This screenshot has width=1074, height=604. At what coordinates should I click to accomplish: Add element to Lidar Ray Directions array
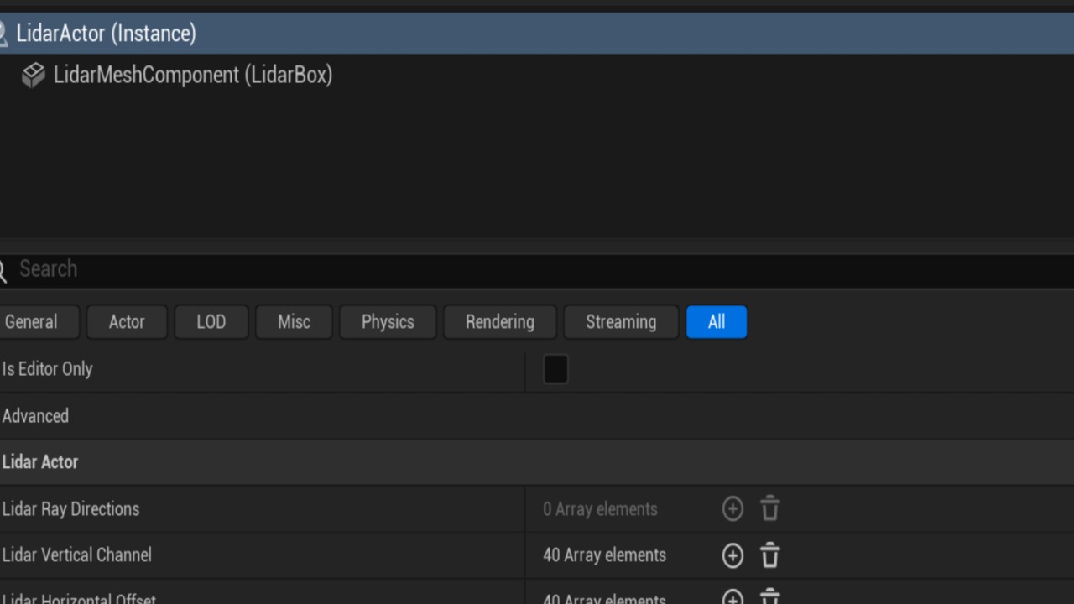pos(733,509)
